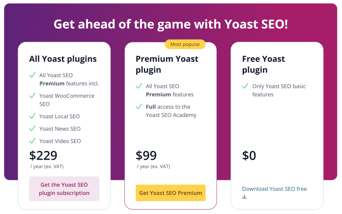Select the checkmark next to Yoast WooCommerce SEO
The image size is (342, 214).
32,96
